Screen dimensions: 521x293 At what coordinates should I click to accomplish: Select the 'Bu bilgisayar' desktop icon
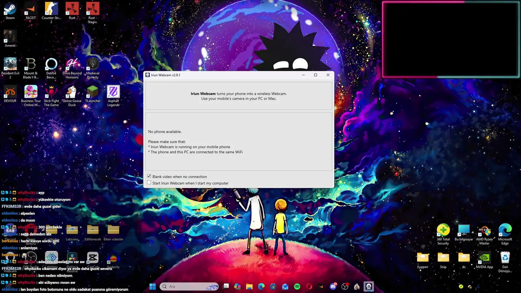pyautogui.click(x=464, y=233)
